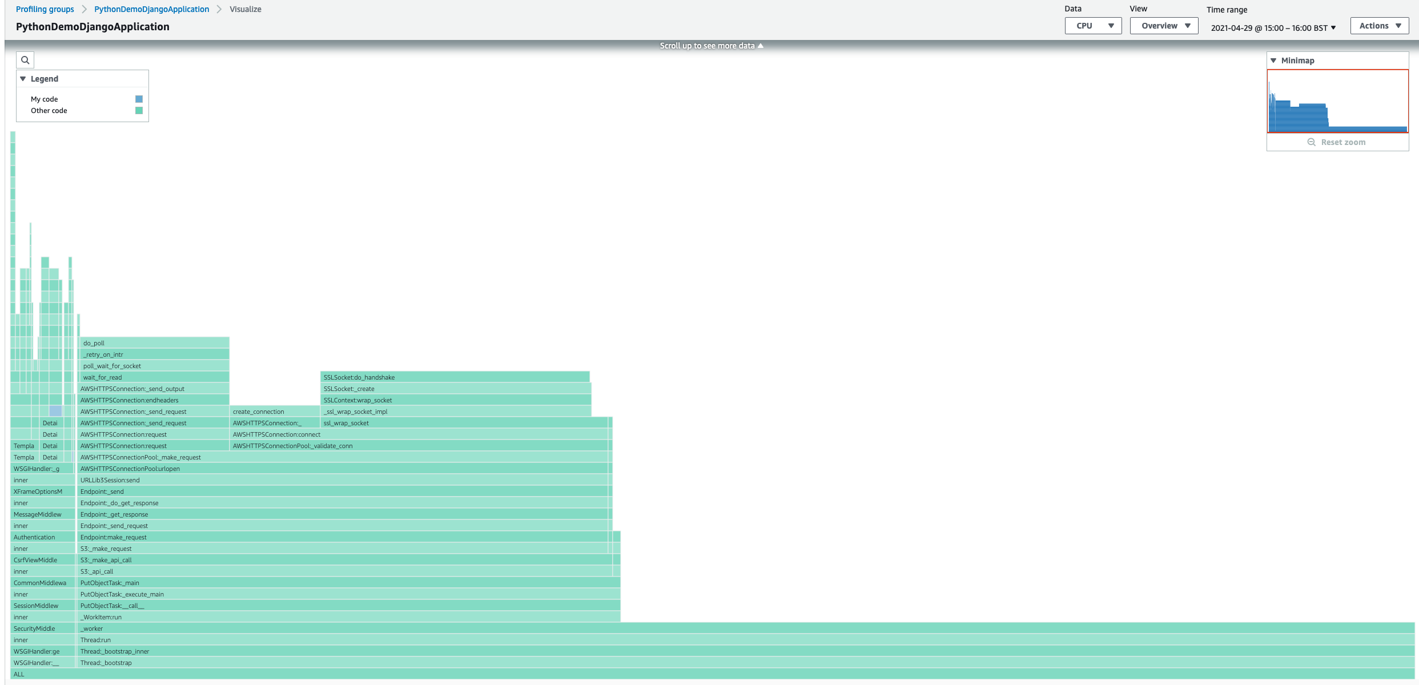Select the PutObjectTask:_main frame
The image size is (1419, 685).
click(348, 583)
